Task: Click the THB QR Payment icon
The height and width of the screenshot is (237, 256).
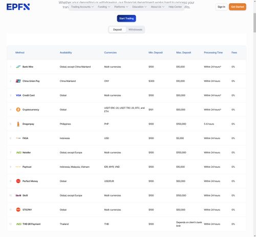Action: [19, 224]
